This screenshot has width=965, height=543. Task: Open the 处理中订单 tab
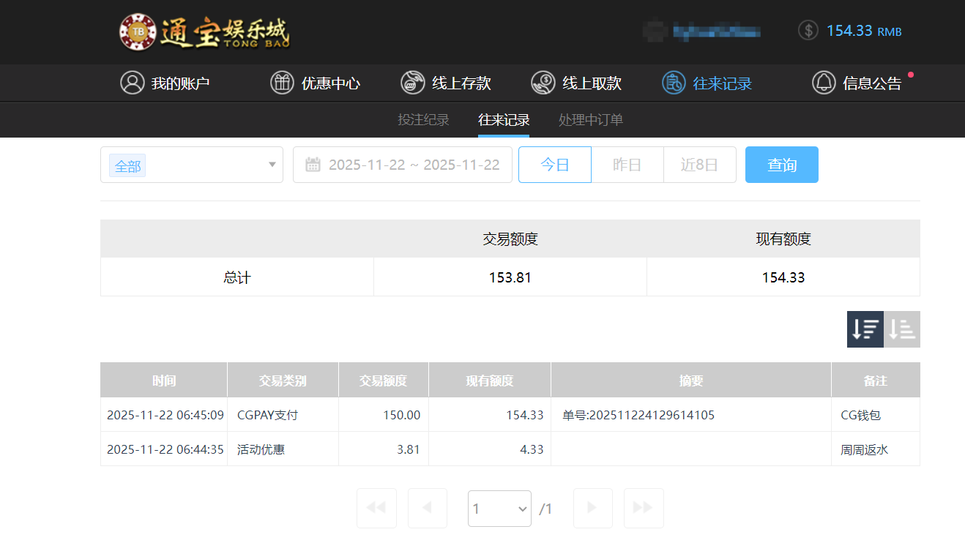coord(590,119)
